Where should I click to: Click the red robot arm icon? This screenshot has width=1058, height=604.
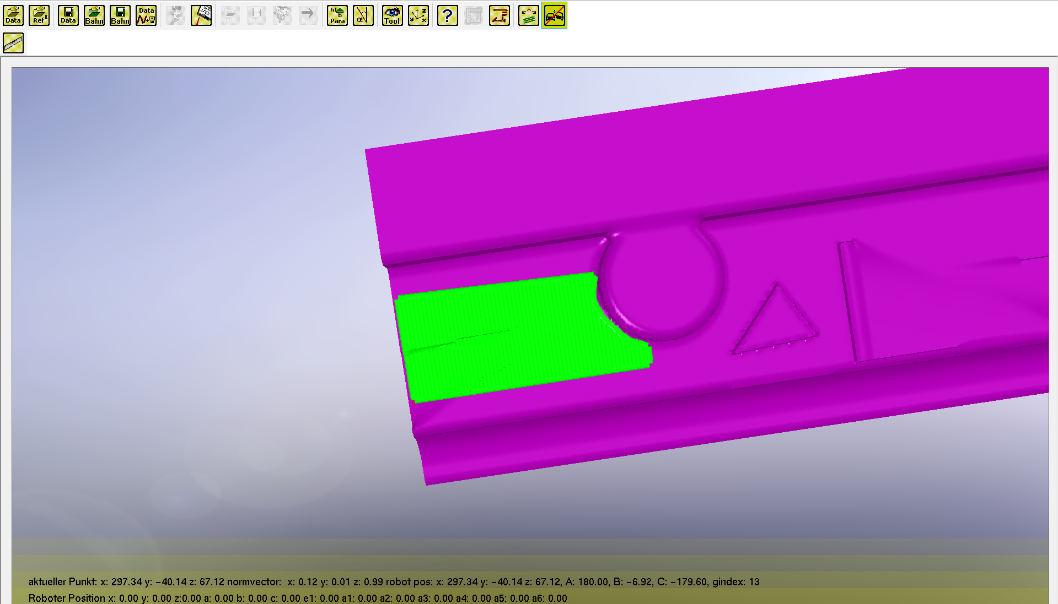click(x=499, y=15)
